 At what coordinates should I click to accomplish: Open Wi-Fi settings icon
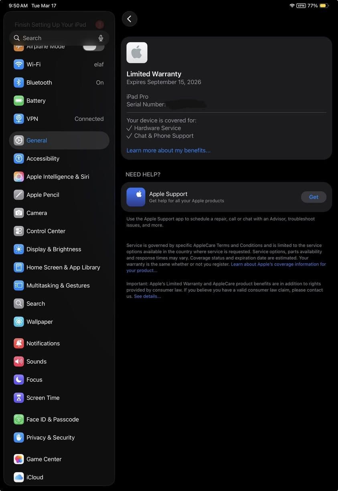pos(19,64)
